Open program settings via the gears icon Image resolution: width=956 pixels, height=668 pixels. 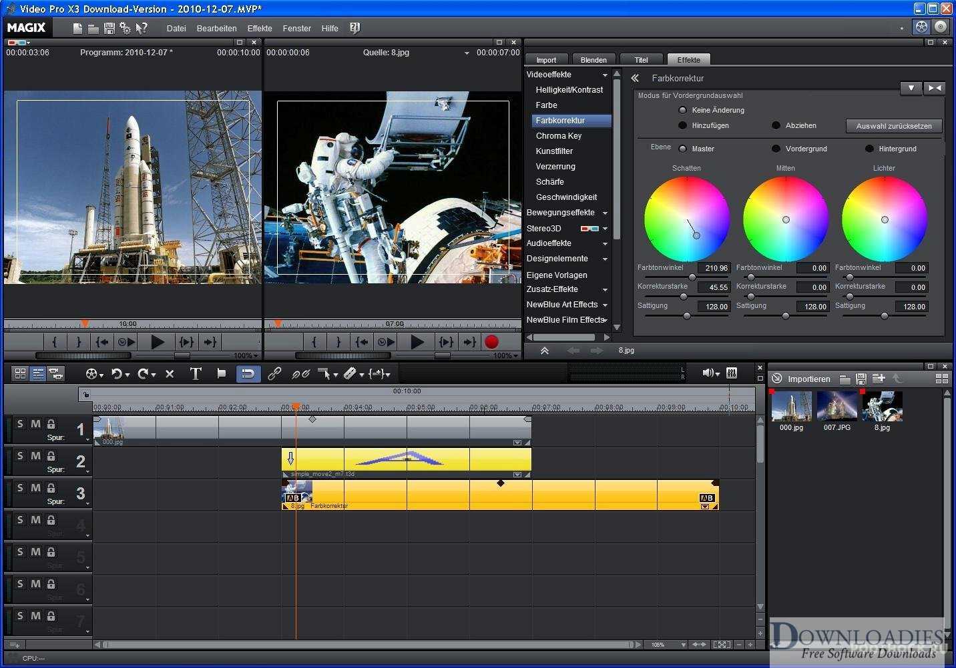[x=125, y=28]
